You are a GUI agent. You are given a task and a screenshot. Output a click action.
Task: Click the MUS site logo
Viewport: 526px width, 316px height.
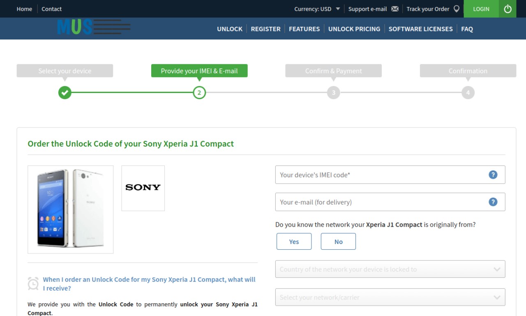tap(94, 27)
